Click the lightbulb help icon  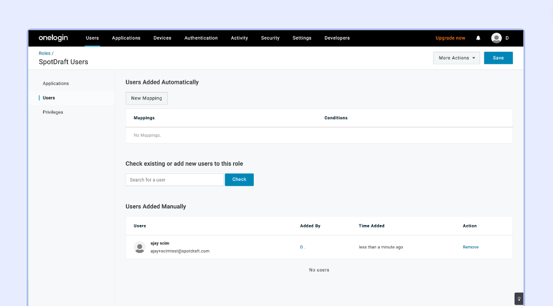[x=519, y=298]
